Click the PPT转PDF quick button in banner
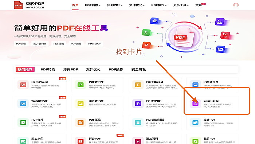 coord(95,44)
